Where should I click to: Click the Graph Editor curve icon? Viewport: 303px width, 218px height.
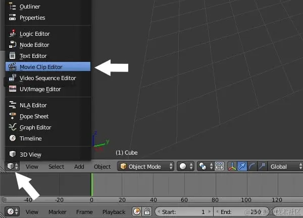pyautogui.click(x=13, y=127)
